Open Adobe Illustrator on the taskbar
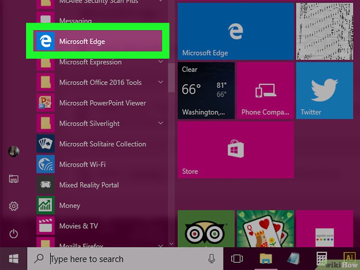 click(x=349, y=258)
